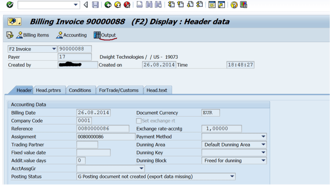
Task: Click the invoice number field 90000088
Action: 75,49
